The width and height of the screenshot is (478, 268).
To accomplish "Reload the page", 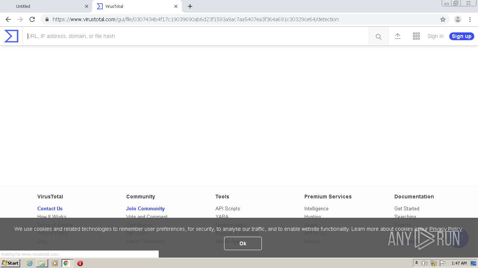I will pyautogui.click(x=32, y=19).
